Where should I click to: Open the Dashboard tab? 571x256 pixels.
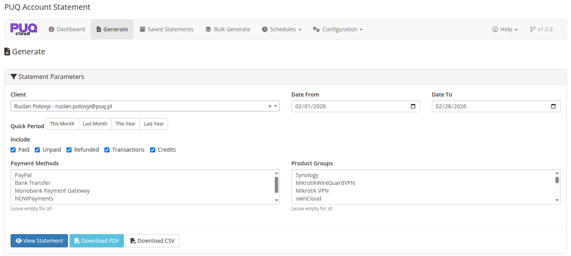tap(66, 29)
